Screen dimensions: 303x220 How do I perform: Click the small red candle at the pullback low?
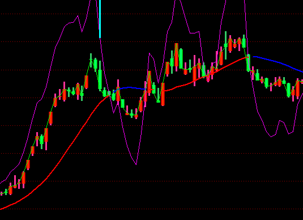coord(136,116)
